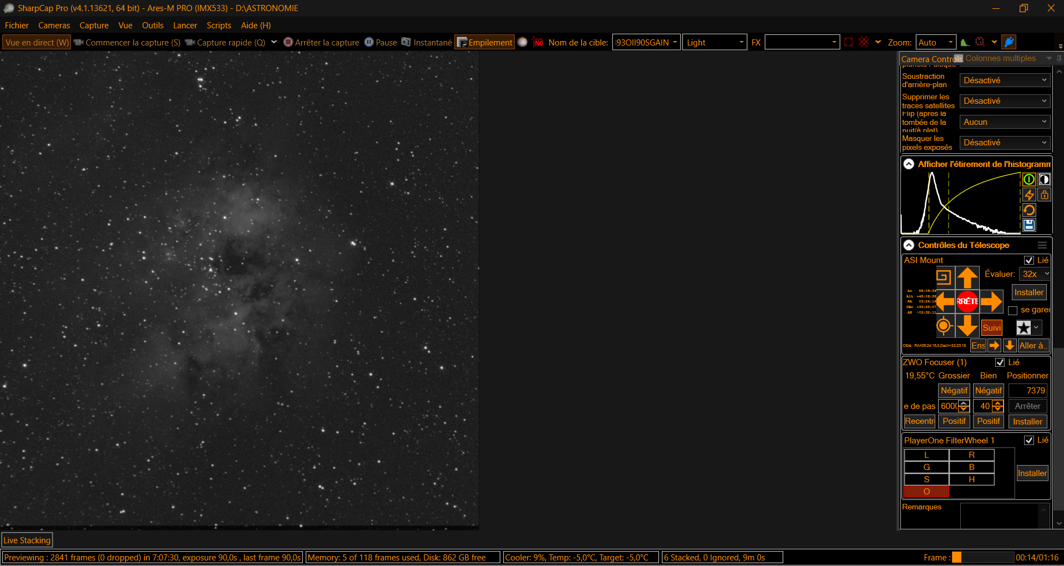
Task: Click the planet icon beside Empilement
Action: click(x=523, y=42)
